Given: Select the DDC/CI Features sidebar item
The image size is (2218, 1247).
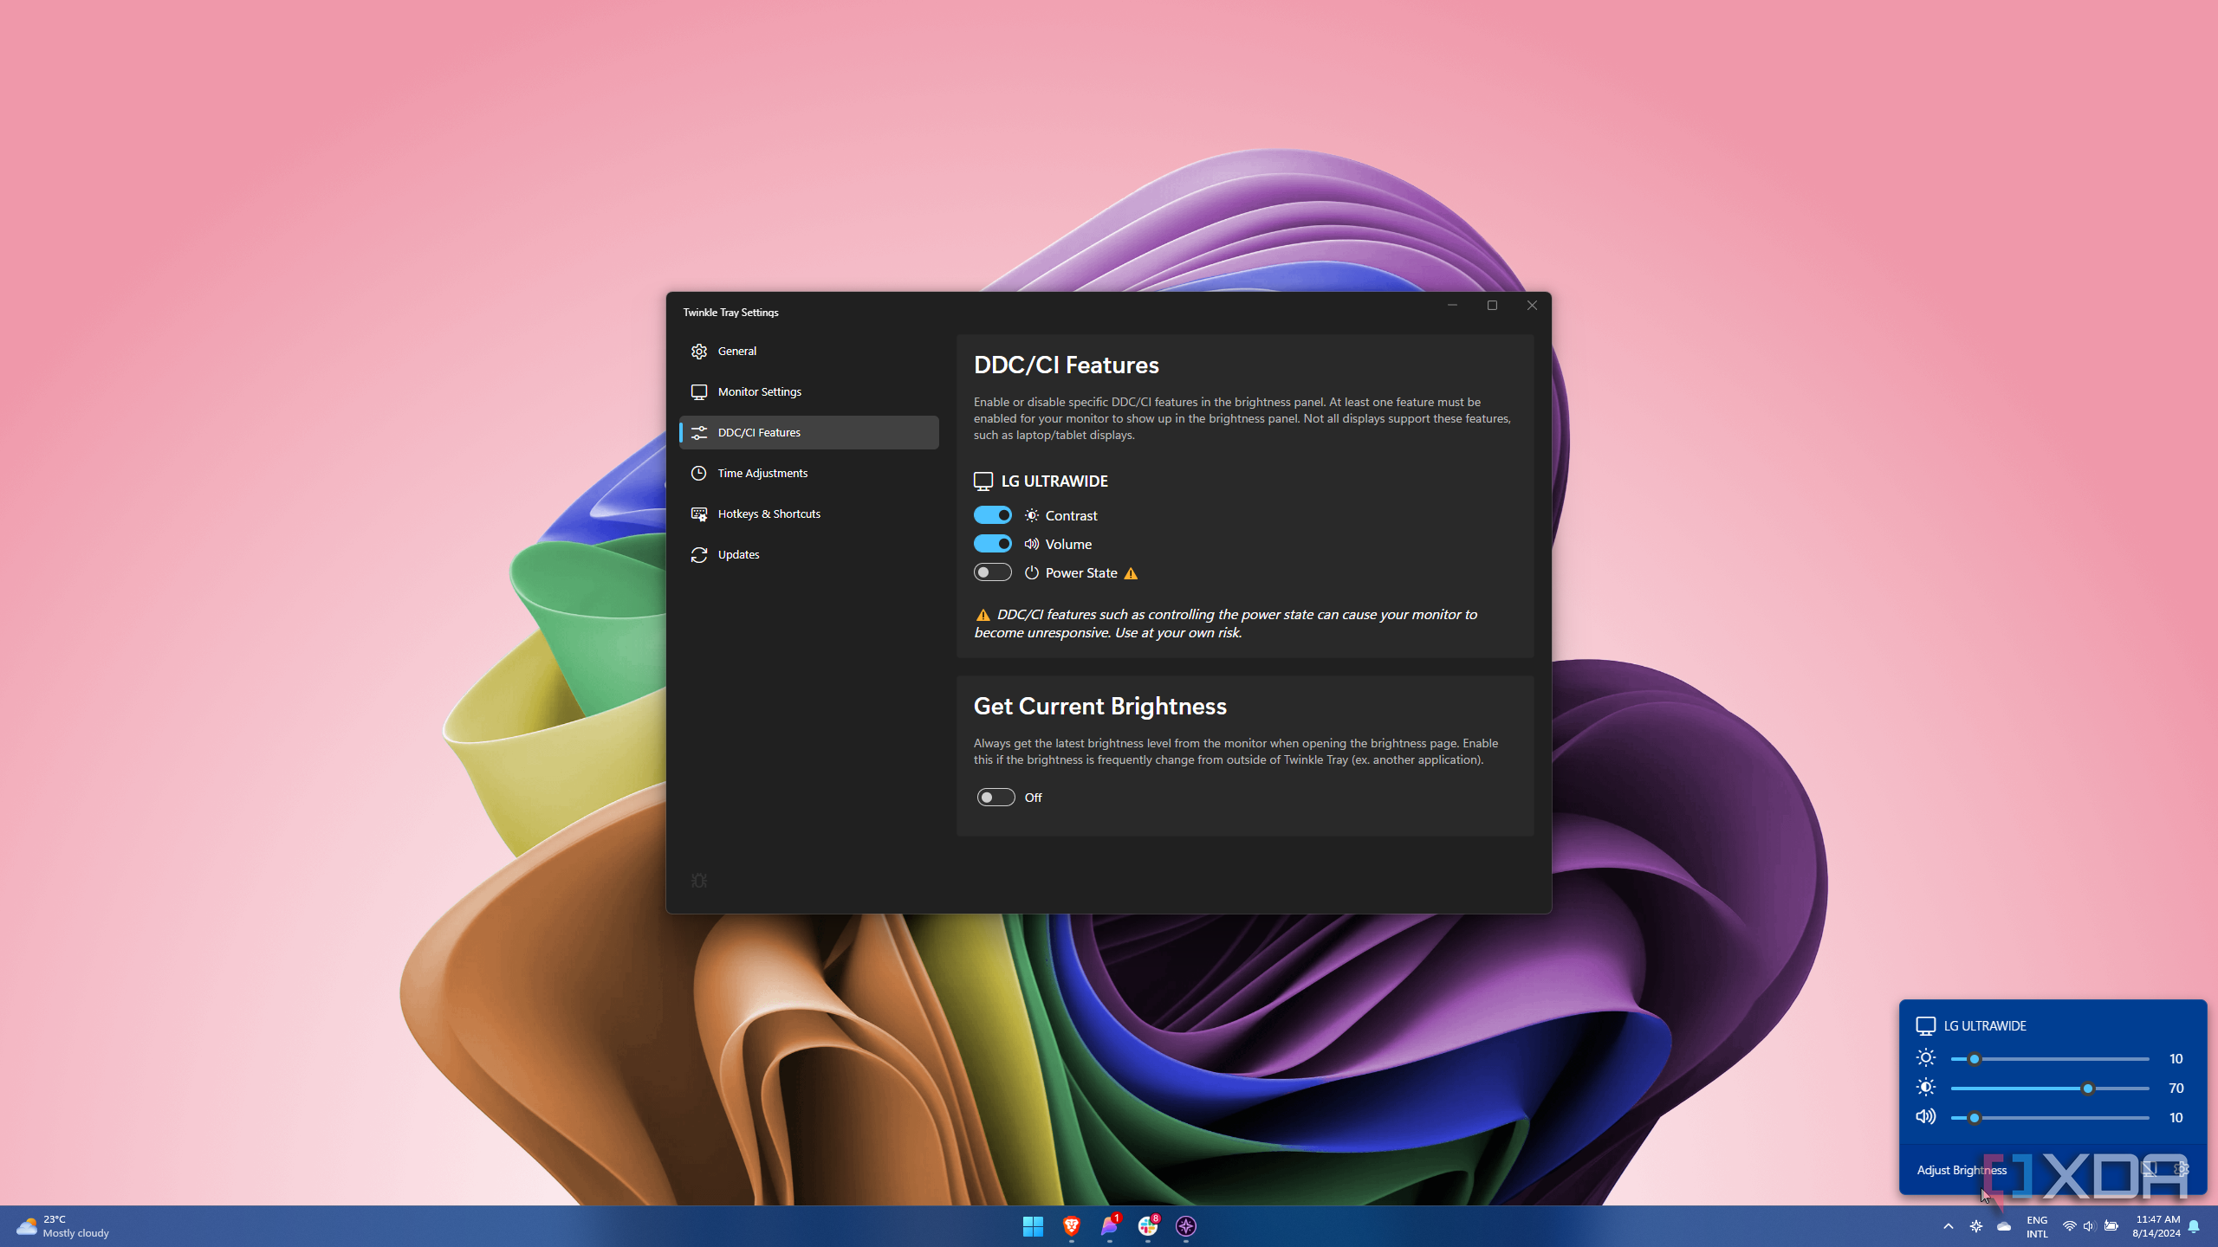Looking at the screenshot, I should 809,432.
